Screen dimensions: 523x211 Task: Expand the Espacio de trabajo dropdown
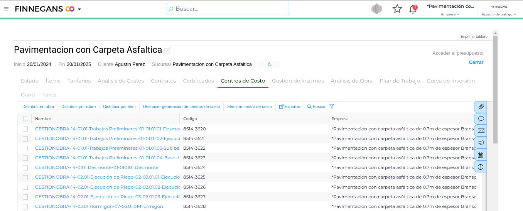coord(499,14)
